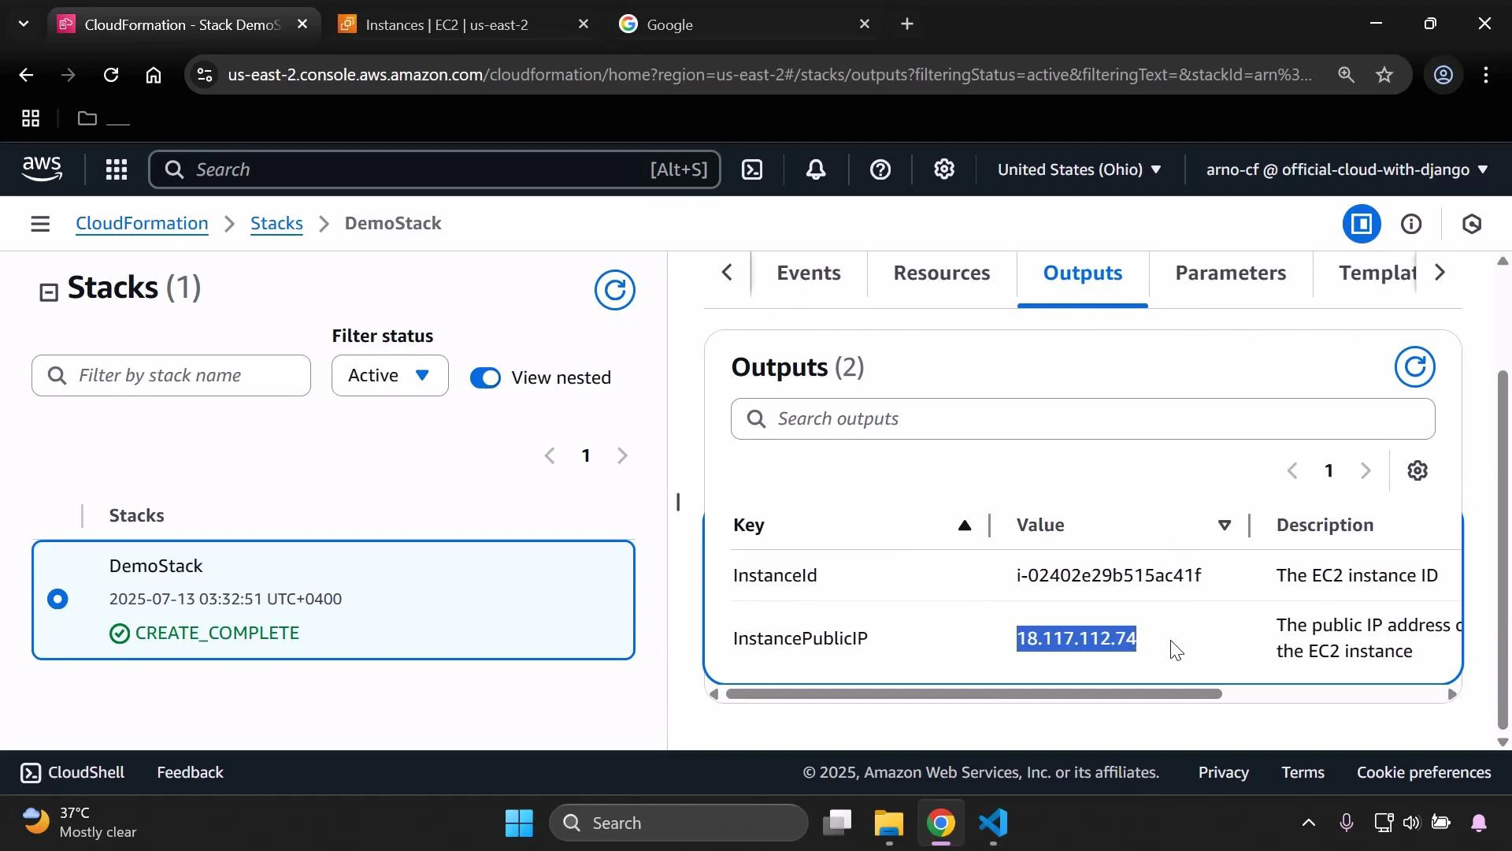Switch to the Parameters tab
Viewport: 1512px width, 851px height.
click(1230, 273)
